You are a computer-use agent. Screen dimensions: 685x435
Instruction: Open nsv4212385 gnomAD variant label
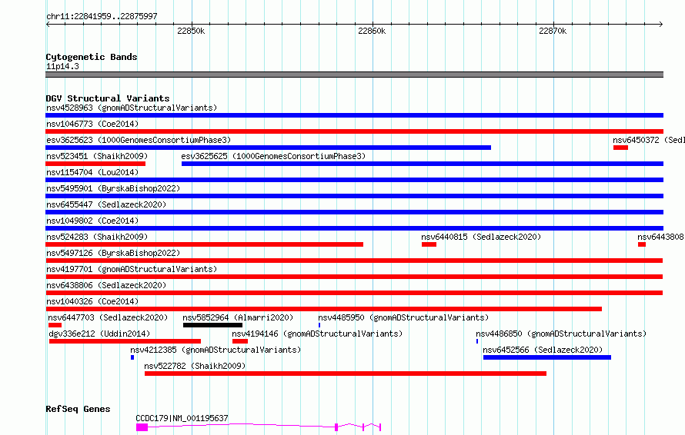(x=216, y=350)
